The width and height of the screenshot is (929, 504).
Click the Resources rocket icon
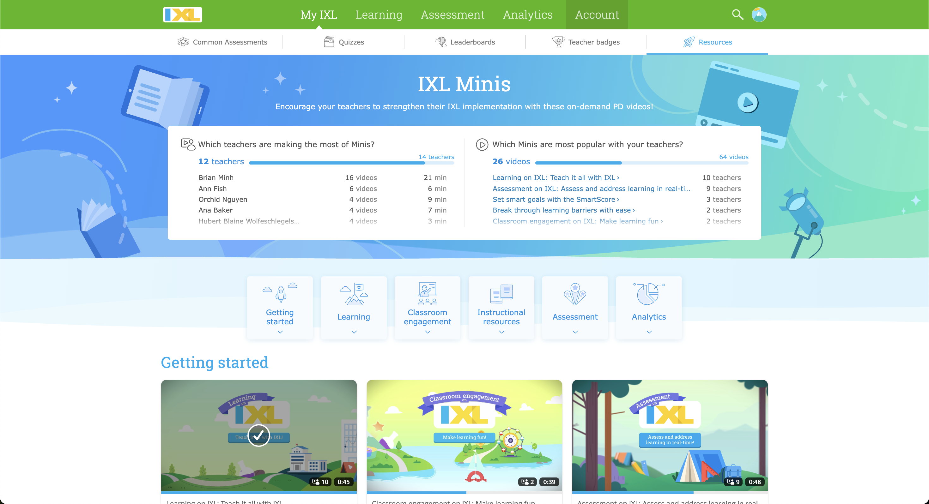(x=689, y=42)
